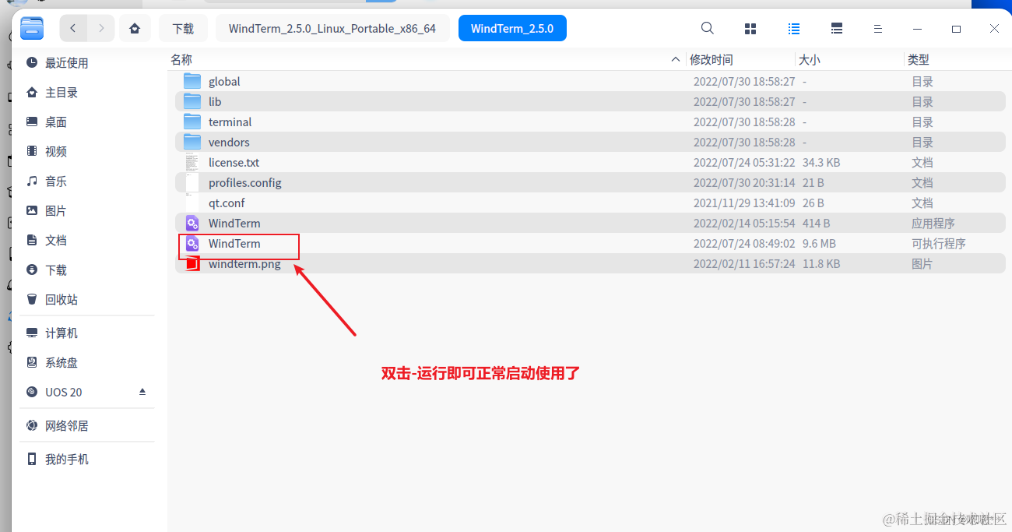Screen dimensions: 1012x532
Task: Select the windterm.png image icon
Action: pyautogui.click(x=193, y=264)
